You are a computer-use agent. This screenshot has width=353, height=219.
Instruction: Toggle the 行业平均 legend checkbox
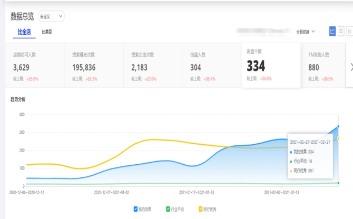[x=168, y=209]
